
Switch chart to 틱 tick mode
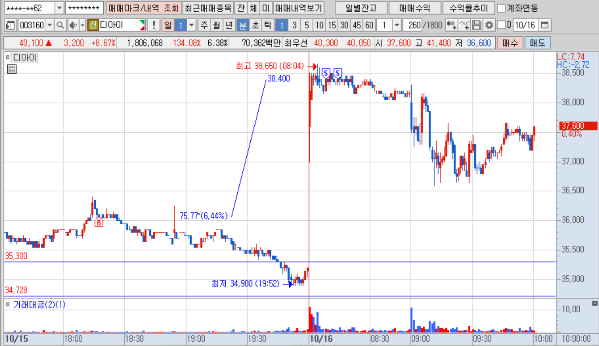click(x=267, y=25)
